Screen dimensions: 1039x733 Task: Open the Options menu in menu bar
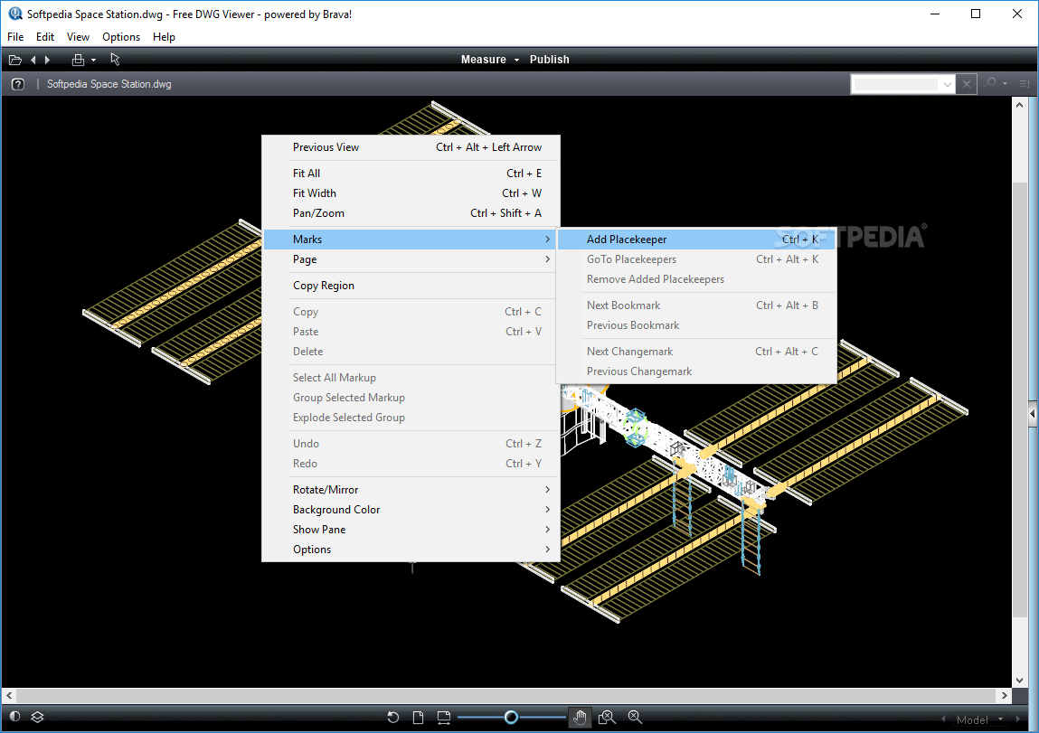tap(121, 37)
